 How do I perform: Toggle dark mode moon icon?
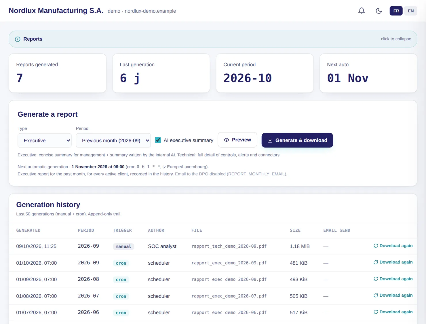pos(379,11)
